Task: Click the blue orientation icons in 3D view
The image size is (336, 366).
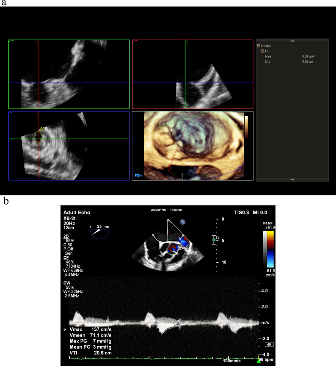Action: tap(139, 175)
